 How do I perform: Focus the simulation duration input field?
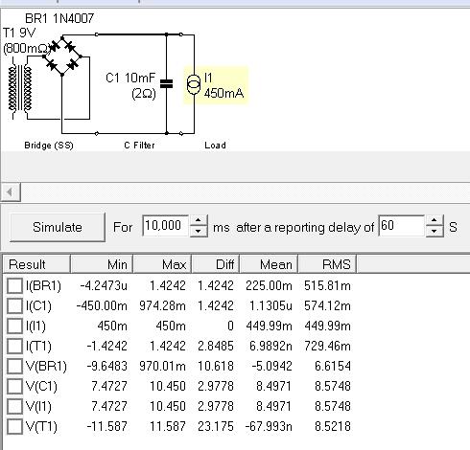click(x=166, y=226)
